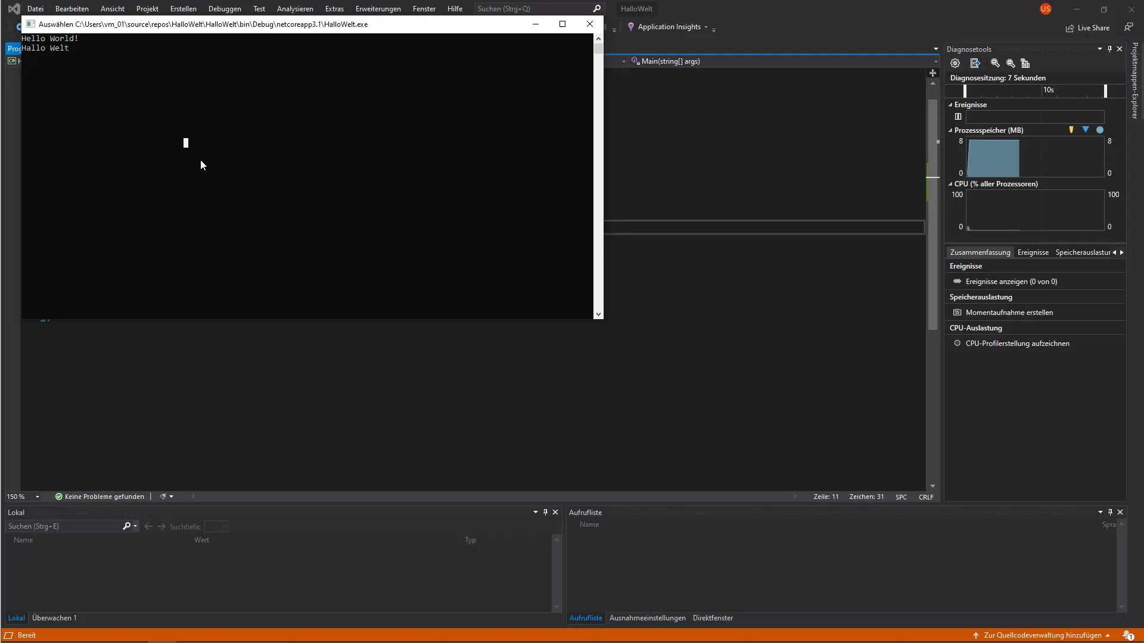Pin the Diagnosetools panel
The width and height of the screenshot is (1144, 643).
pyautogui.click(x=1109, y=49)
